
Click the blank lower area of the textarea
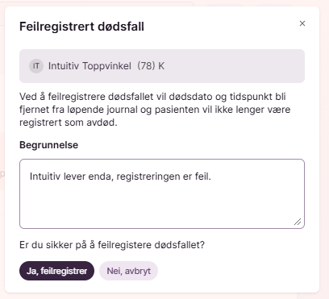click(x=162, y=207)
